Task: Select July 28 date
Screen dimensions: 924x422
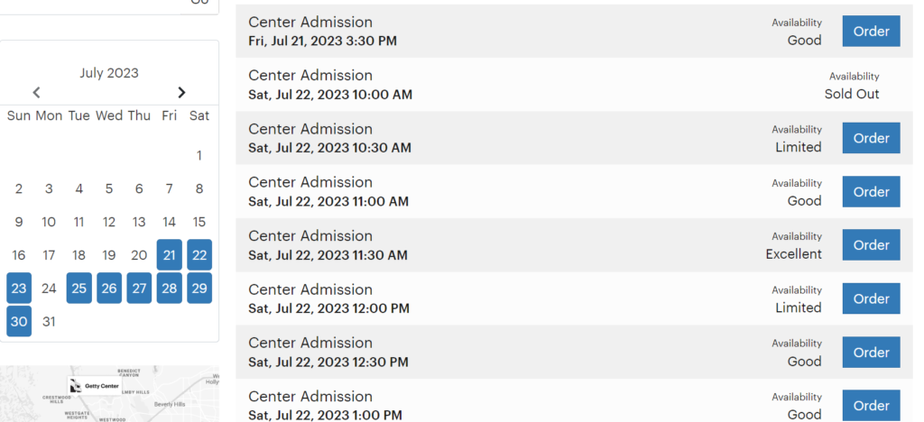Action: 169,289
